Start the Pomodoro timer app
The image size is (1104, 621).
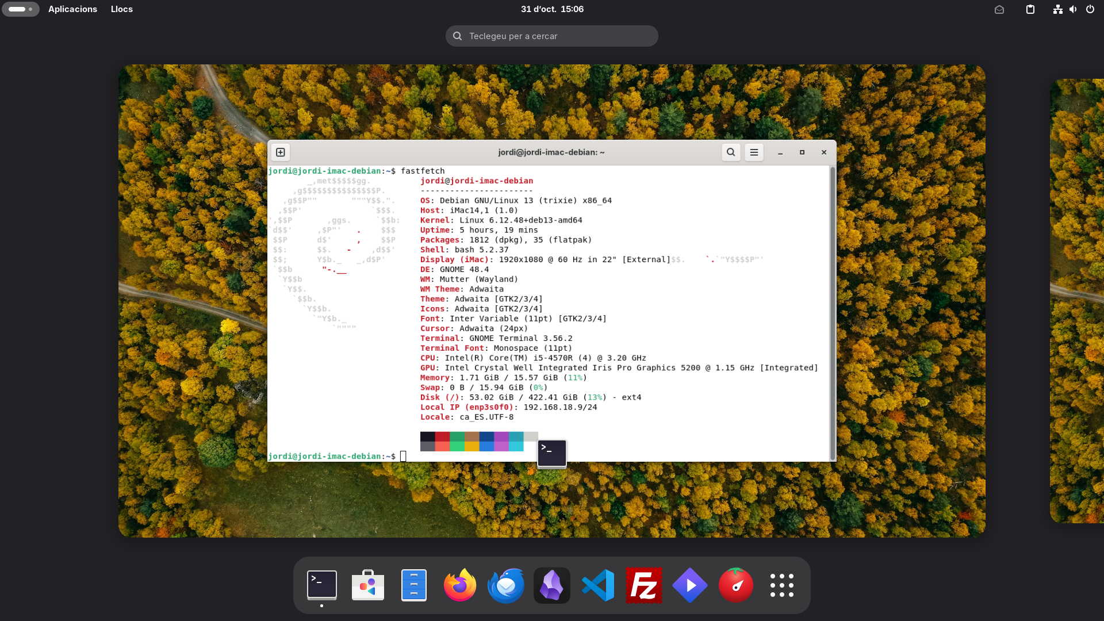(x=735, y=585)
